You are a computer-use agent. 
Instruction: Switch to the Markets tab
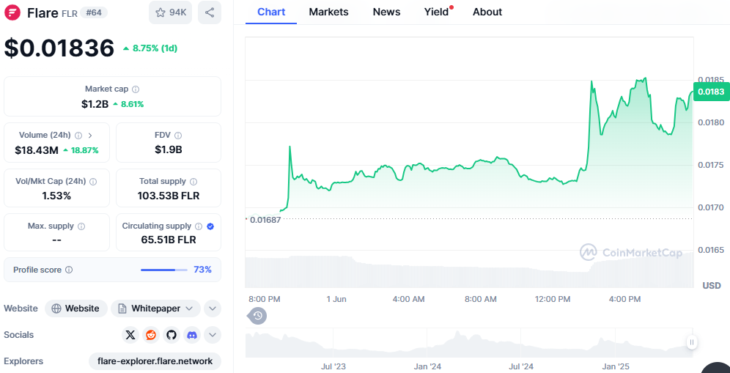click(328, 12)
